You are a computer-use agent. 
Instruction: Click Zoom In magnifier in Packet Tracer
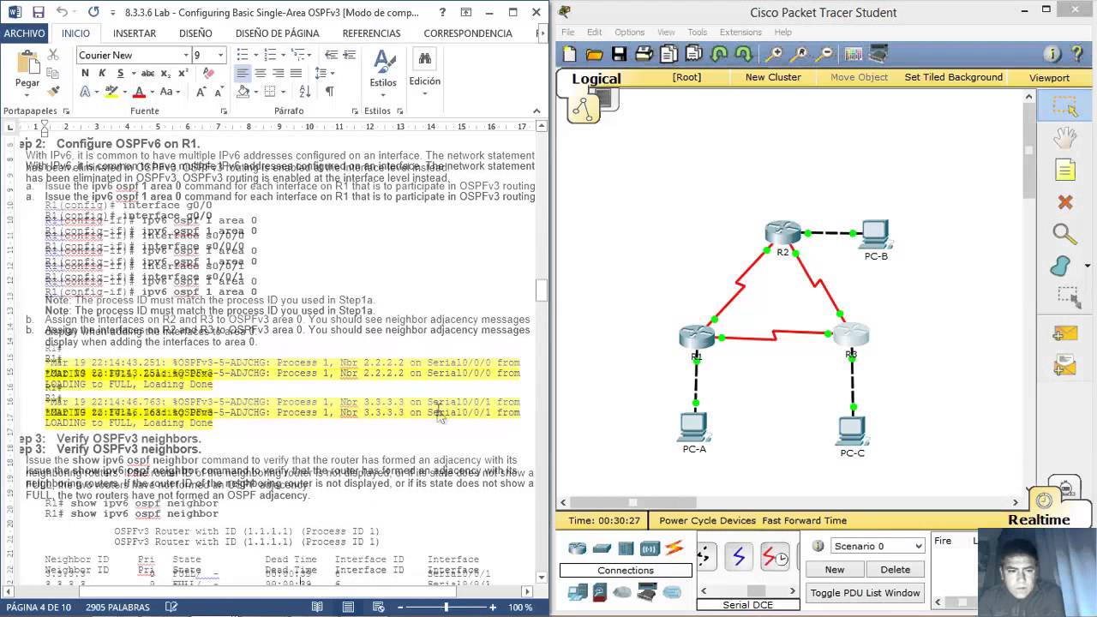(774, 54)
